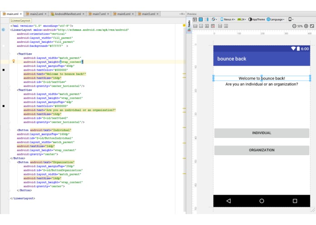
Task: Click the android:orientation="vertical" line
Action: [x=41, y=34]
